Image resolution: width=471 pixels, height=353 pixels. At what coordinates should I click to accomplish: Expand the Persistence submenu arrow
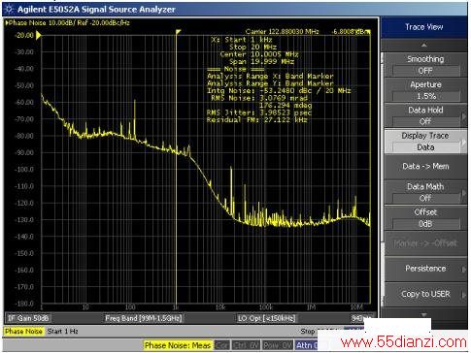point(463,269)
